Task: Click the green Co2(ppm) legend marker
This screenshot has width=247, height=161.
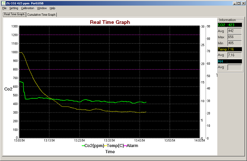Action: tap(83, 146)
